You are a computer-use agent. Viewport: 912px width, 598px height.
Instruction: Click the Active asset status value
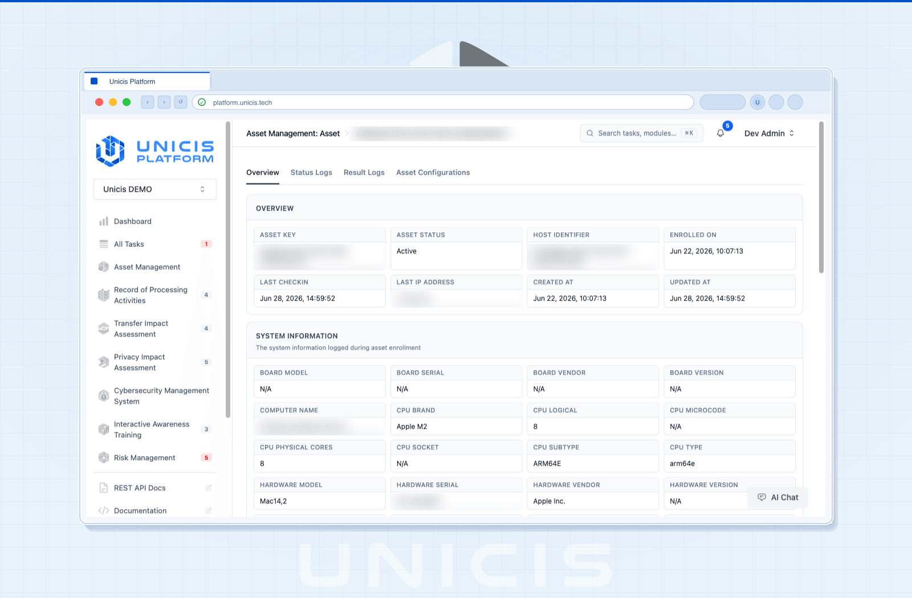click(x=406, y=251)
